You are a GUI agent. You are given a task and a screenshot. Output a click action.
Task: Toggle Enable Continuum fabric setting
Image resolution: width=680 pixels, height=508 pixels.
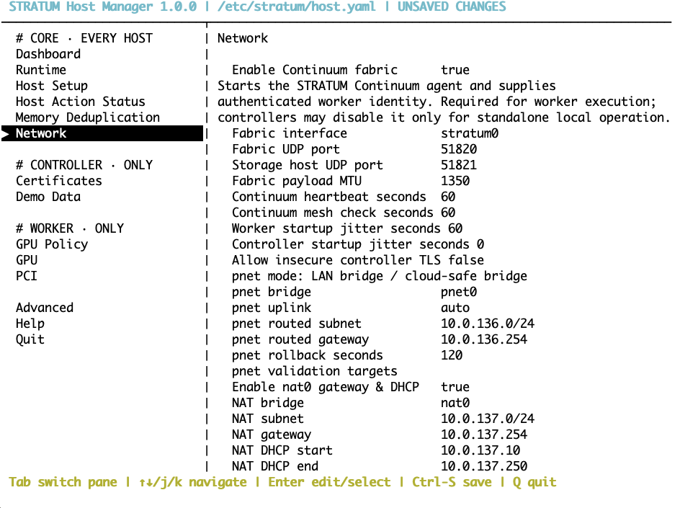tap(350, 70)
